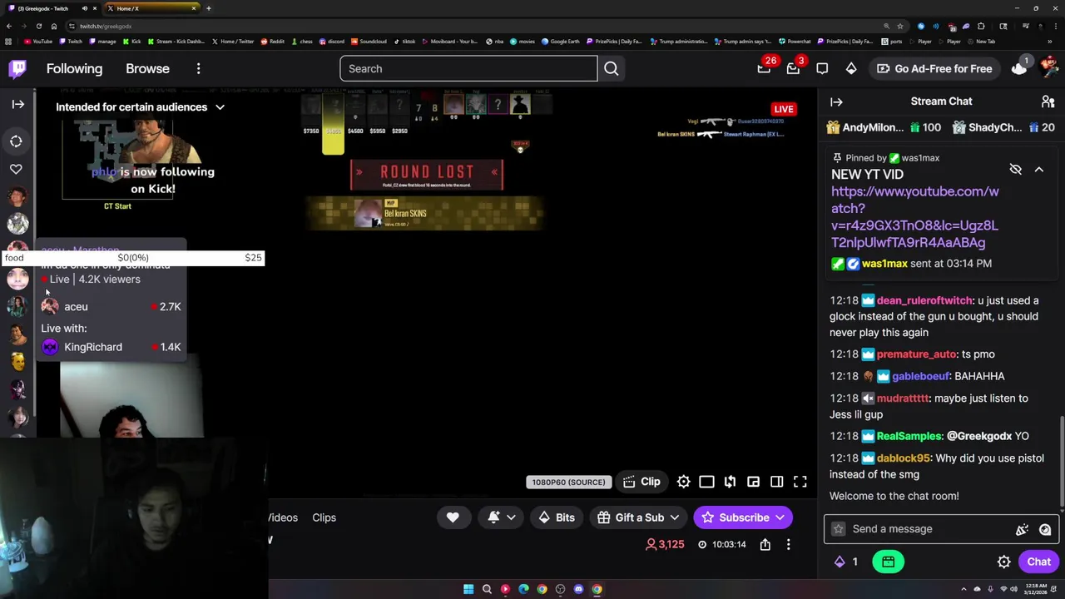Open the notifications bell showing 26
Image resolution: width=1065 pixels, height=599 pixels.
point(764,69)
